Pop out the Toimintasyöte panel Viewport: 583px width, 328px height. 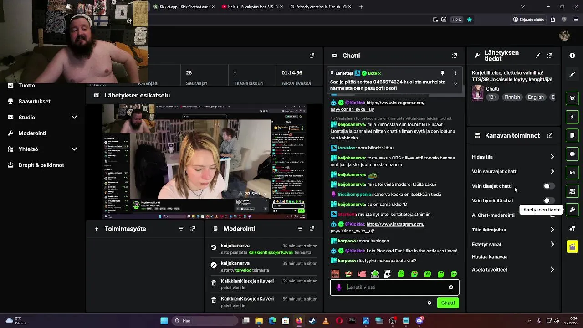193,229
